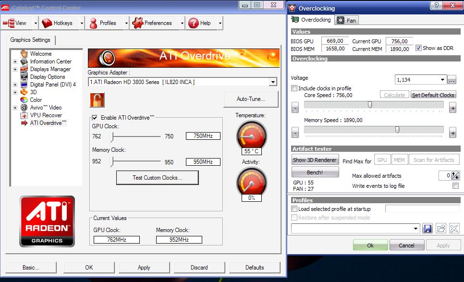Image resolution: width=464 pixels, height=282 pixels.
Task: Click the View toolbar icon in Catalyst
Action: click(9, 23)
